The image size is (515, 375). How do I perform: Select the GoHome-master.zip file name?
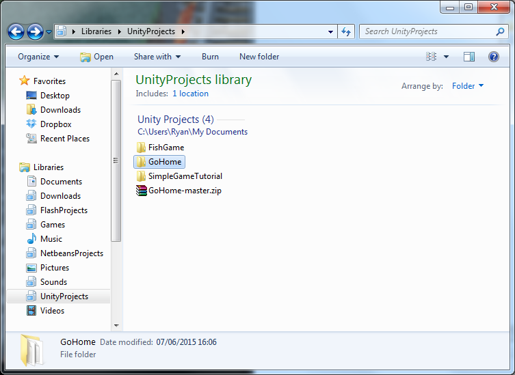[x=185, y=191]
